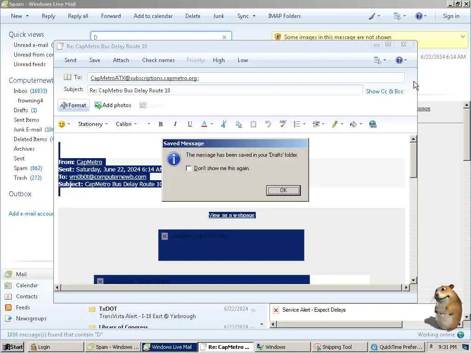Click Show Cc & Bcc link
Screen dimensions: 471x353
click(x=385, y=91)
